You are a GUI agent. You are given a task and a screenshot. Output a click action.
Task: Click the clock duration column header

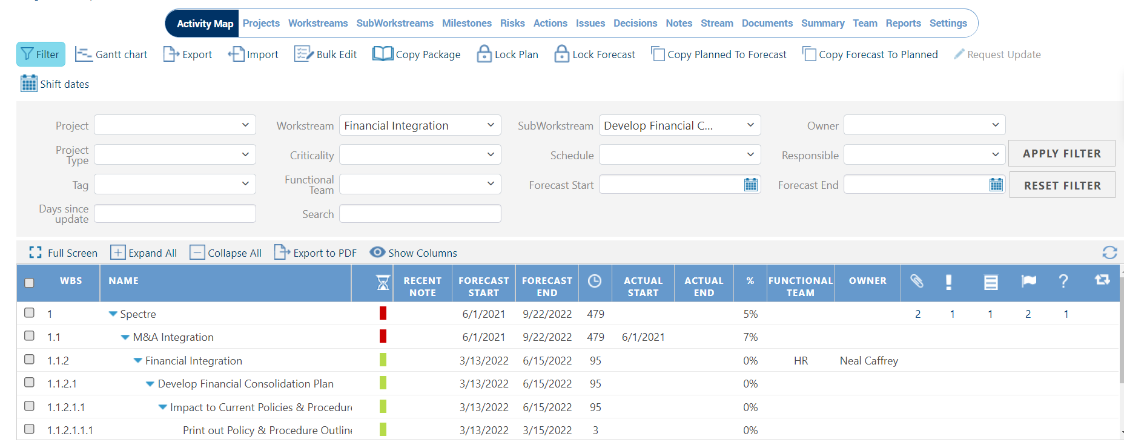point(595,281)
